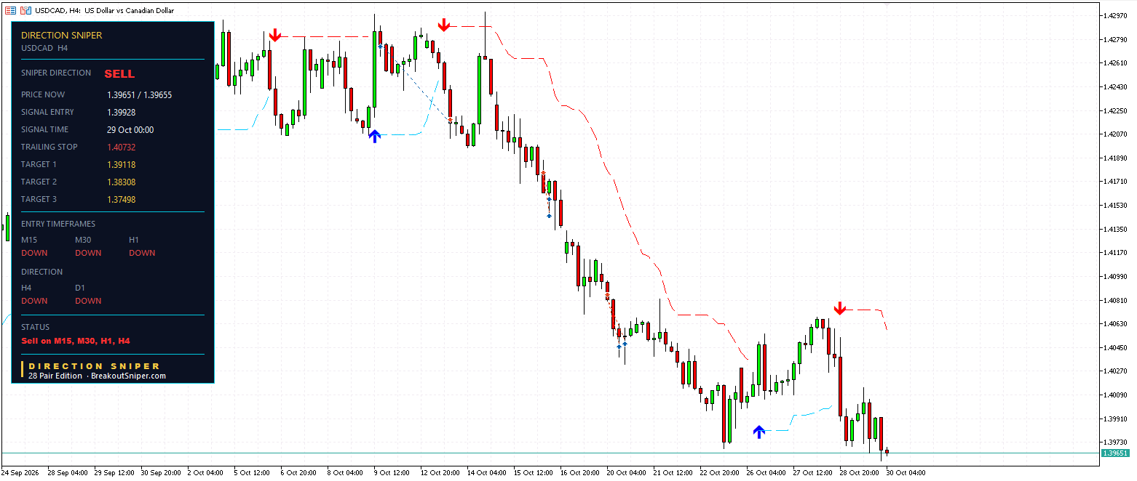Click the STATUS heading in the panel
Viewport: 1137px width, 481px height.
pos(35,327)
